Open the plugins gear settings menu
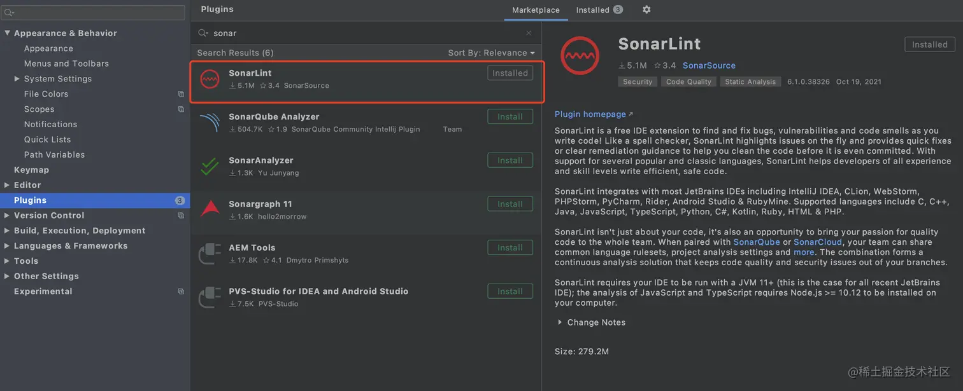Viewport: 963px width, 391px height. coord(646,10)
